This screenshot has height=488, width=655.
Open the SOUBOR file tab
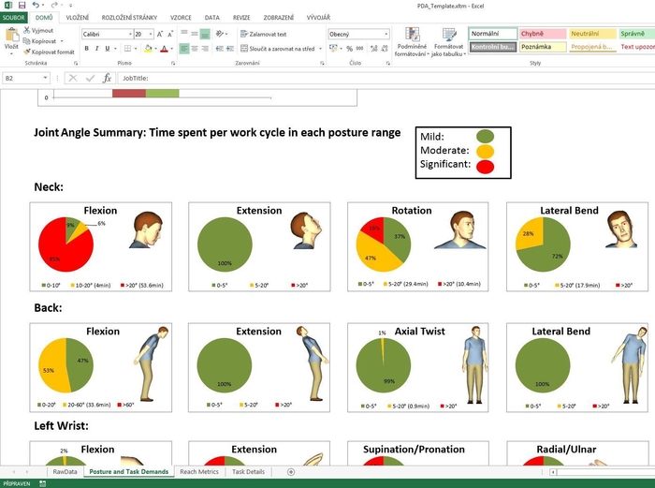[x=14, y=18]
